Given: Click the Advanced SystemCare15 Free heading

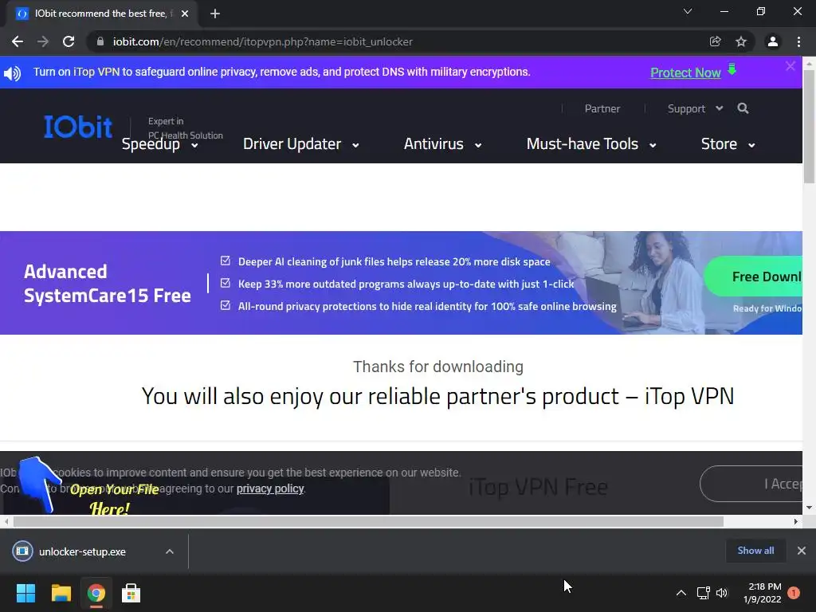Looking at the screenshot, I should (x=108, y=284).
